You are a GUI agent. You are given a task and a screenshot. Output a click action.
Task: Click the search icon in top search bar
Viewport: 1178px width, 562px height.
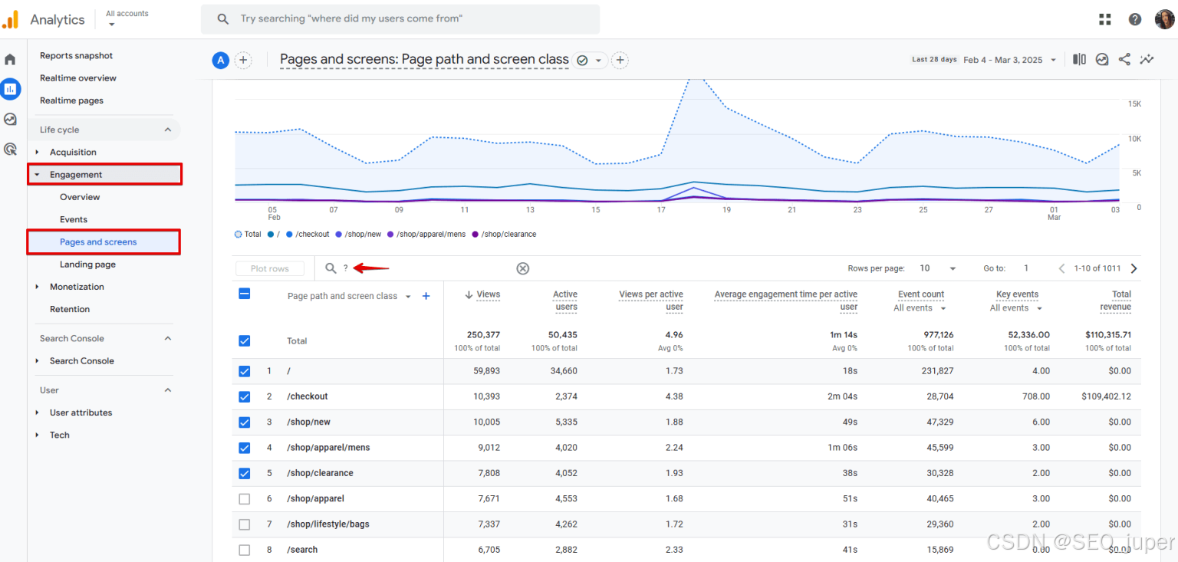(222, 19)
